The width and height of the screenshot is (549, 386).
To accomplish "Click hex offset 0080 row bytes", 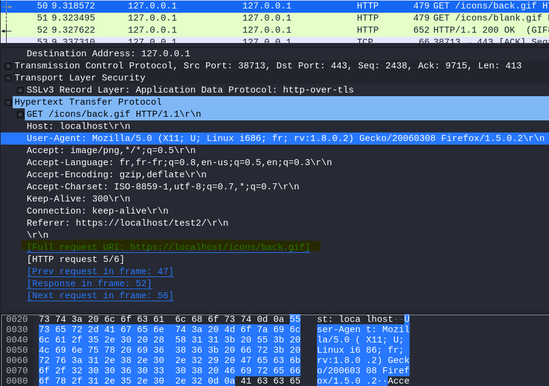I will click(170, 381).
